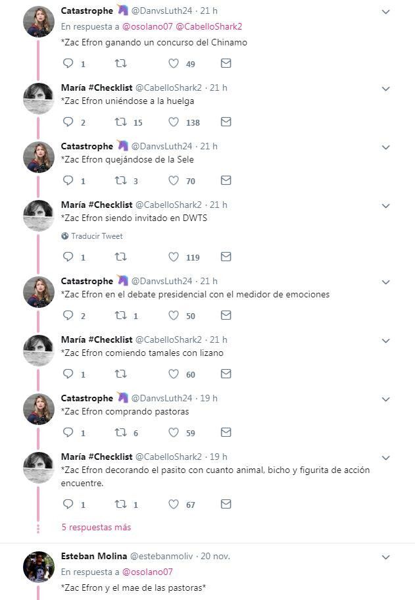
Task: Open the options chevron on the 'concurso del Chinamo' tweet
Action: [x=386, y=12]
